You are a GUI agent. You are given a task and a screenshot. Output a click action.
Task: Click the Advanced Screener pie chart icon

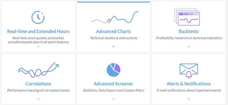tap(113, 70)
